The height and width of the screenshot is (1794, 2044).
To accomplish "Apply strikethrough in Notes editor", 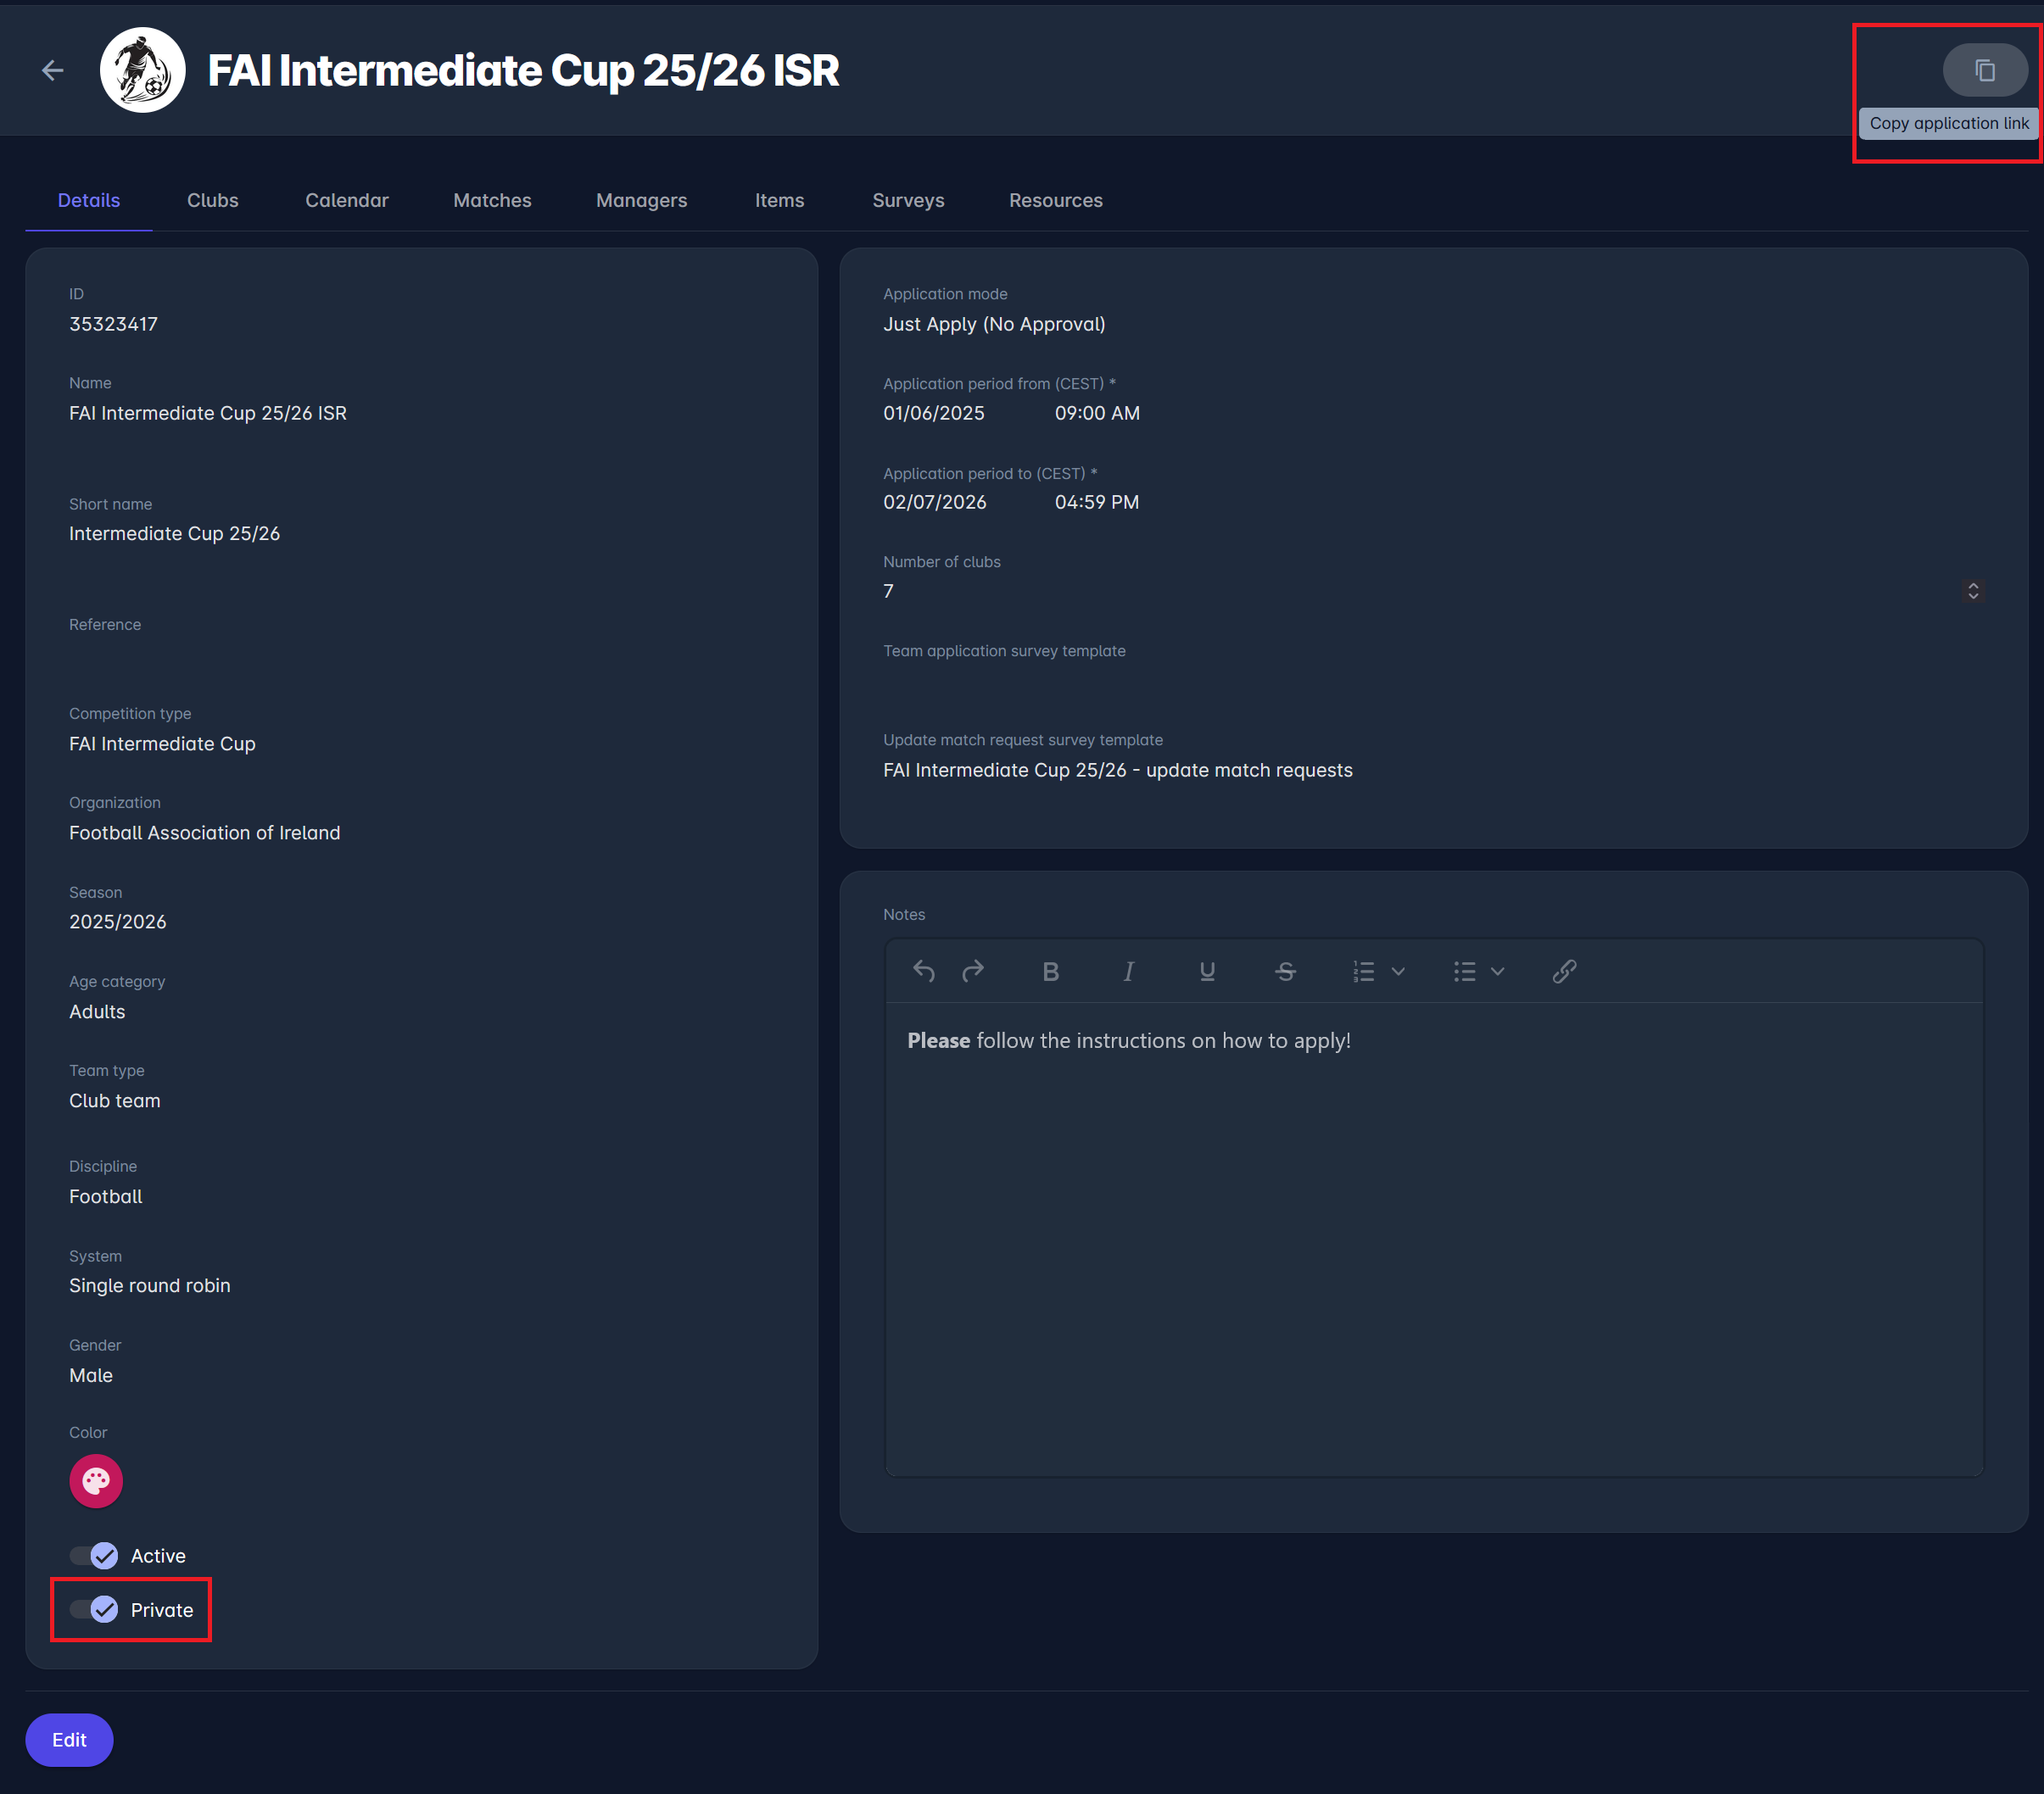I will tap(1285, 972).
